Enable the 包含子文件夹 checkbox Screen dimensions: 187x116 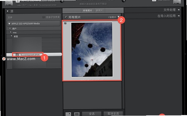[43, 17]
